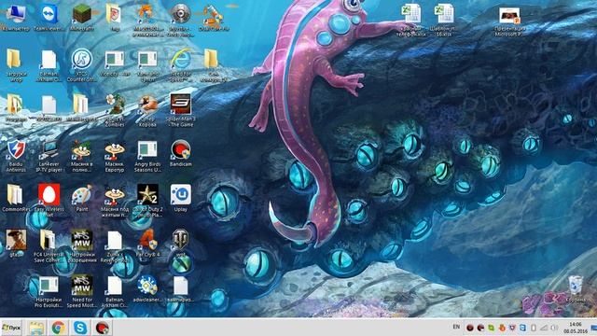Select the Counter-Strike desktop shortcut

(x=81, y=65)
